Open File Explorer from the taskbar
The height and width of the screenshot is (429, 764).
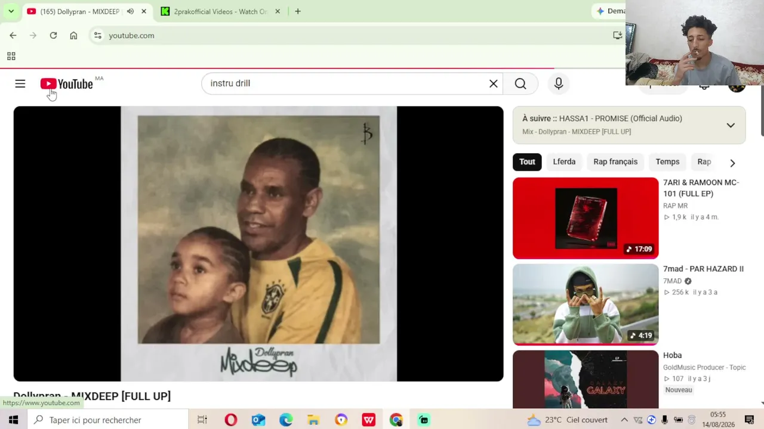[x=313, y=420]
